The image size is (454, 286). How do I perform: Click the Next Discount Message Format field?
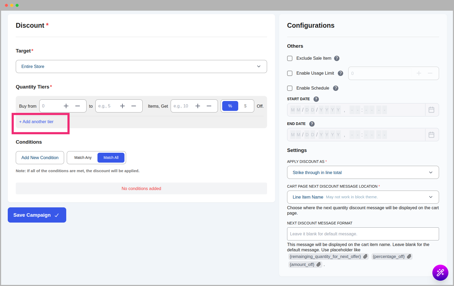363,234
